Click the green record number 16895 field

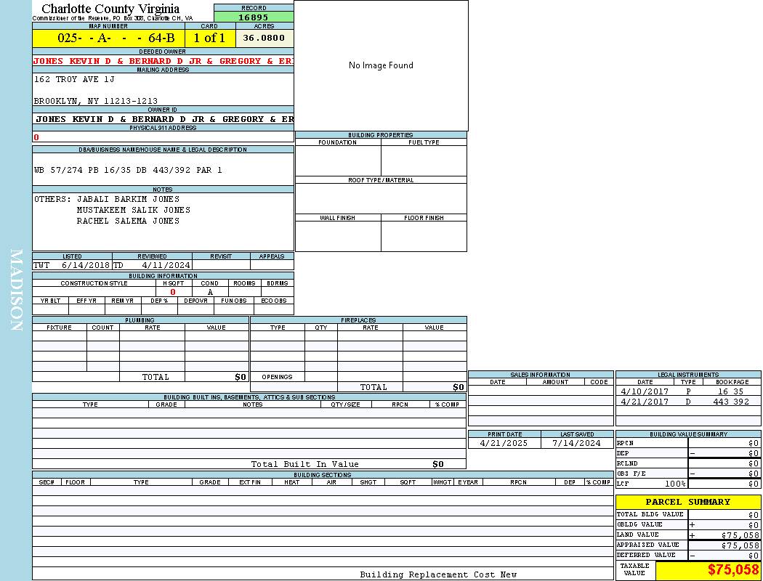tap(254, 17)
